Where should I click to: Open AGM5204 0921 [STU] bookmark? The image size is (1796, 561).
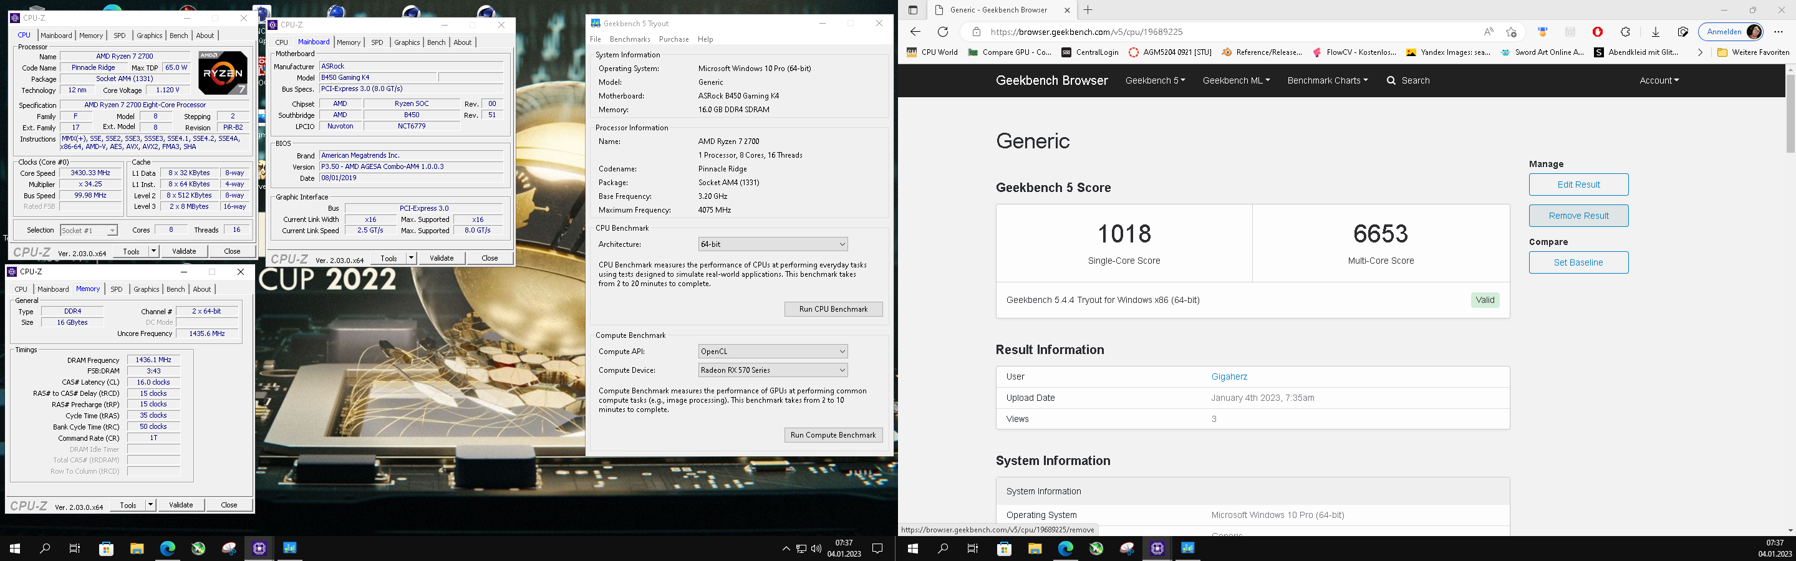pyautogui.click(x=1170, y=52)
